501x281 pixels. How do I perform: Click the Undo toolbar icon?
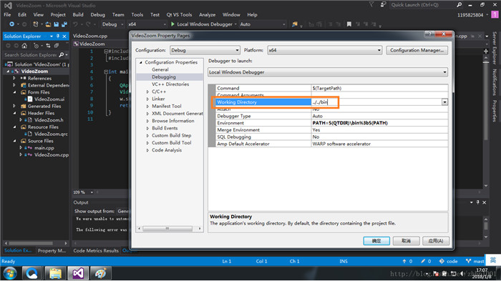pyautogui.click(x=75, y=24)
